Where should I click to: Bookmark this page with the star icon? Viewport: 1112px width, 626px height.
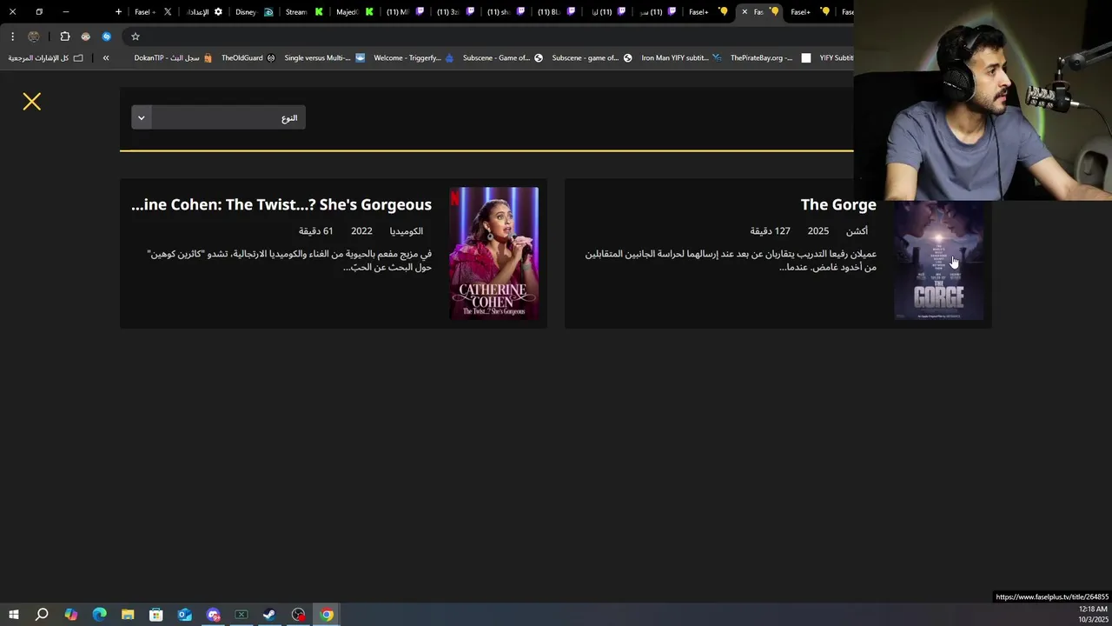click(x=136, y=37)
